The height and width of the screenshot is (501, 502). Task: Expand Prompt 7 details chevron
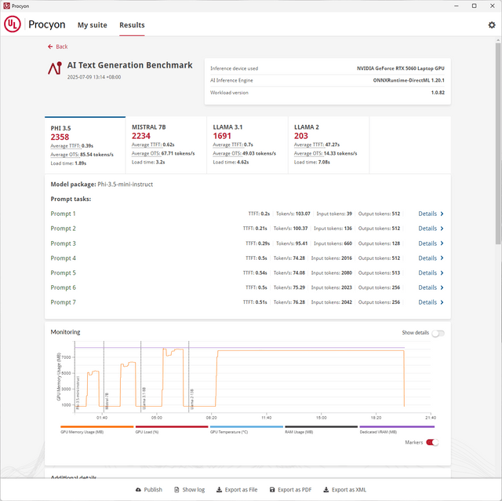click(442, 302)
